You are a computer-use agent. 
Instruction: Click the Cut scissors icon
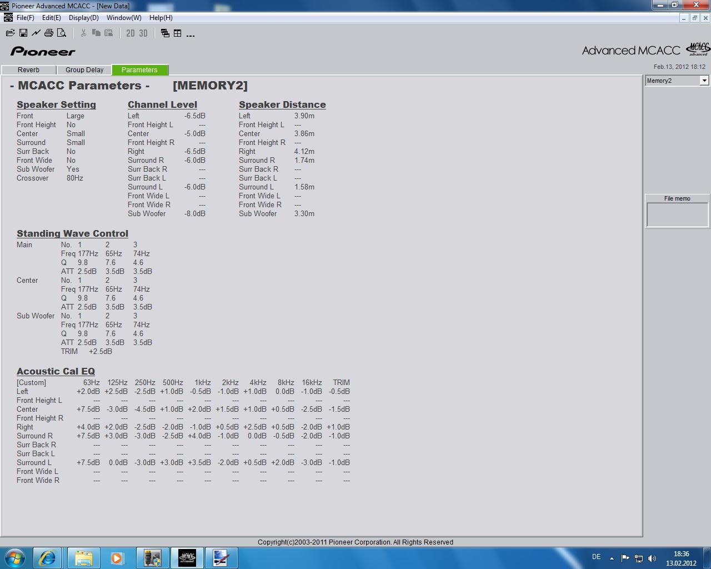coord(83,33)
